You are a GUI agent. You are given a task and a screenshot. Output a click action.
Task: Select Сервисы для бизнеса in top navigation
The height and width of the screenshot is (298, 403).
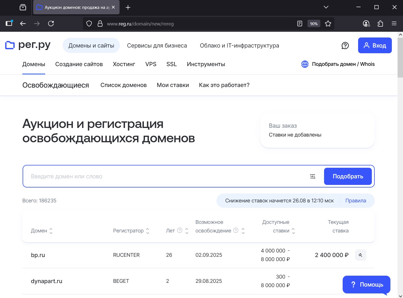(x=157, y=45)
